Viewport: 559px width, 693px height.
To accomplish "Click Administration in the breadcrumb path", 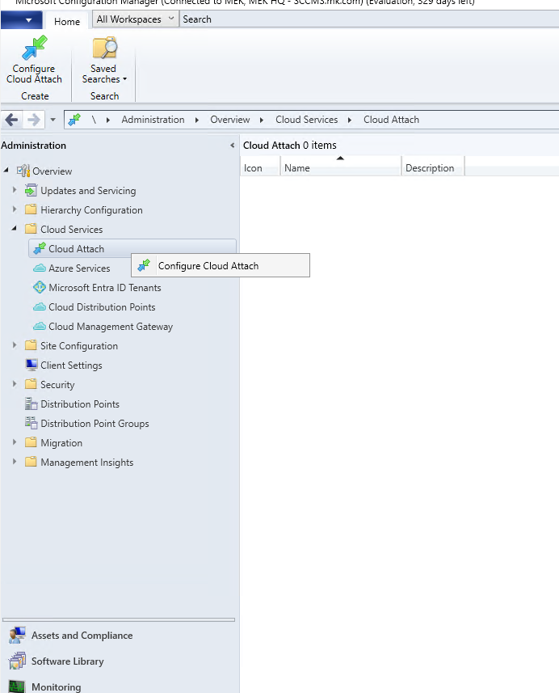I will coord(153,120).
